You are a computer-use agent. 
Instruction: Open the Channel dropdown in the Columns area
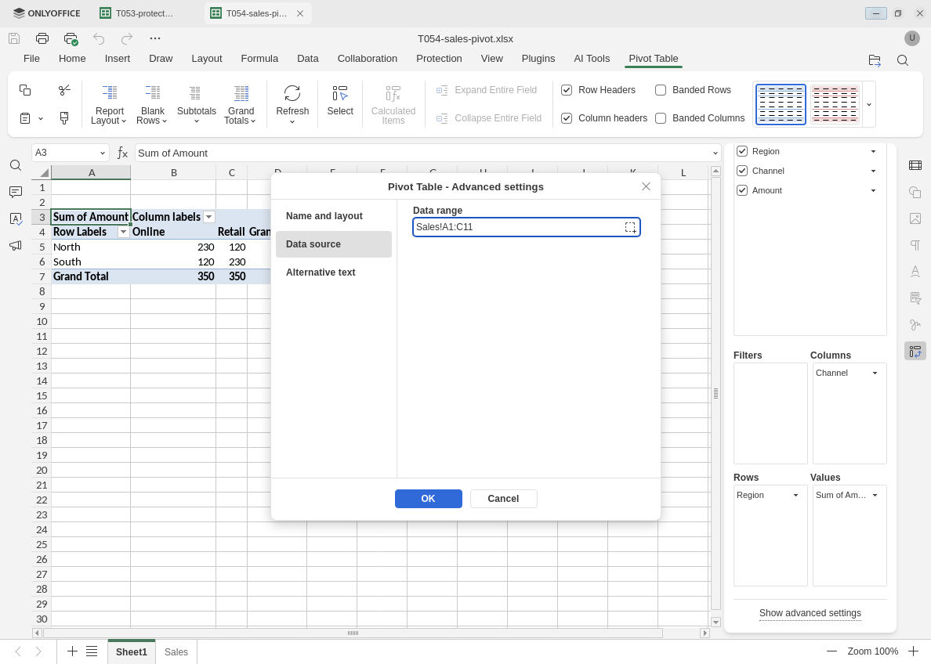875,373
